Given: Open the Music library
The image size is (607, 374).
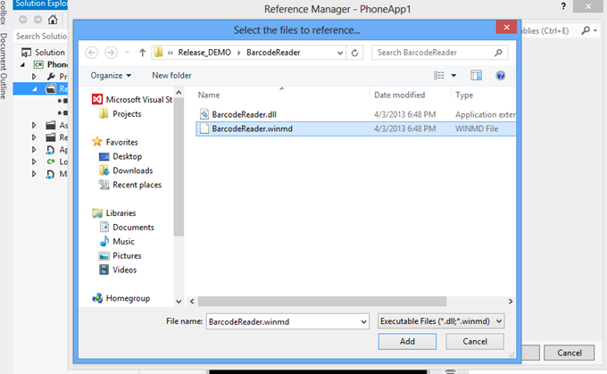Looking at the screenshot, I should (117, 241).
